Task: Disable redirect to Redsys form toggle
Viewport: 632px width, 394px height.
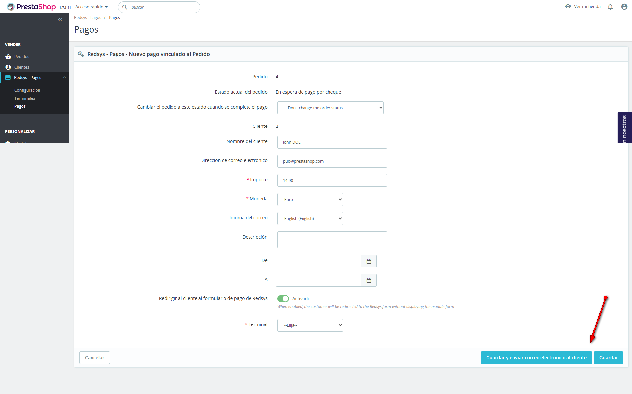Action: pos(283,299)
